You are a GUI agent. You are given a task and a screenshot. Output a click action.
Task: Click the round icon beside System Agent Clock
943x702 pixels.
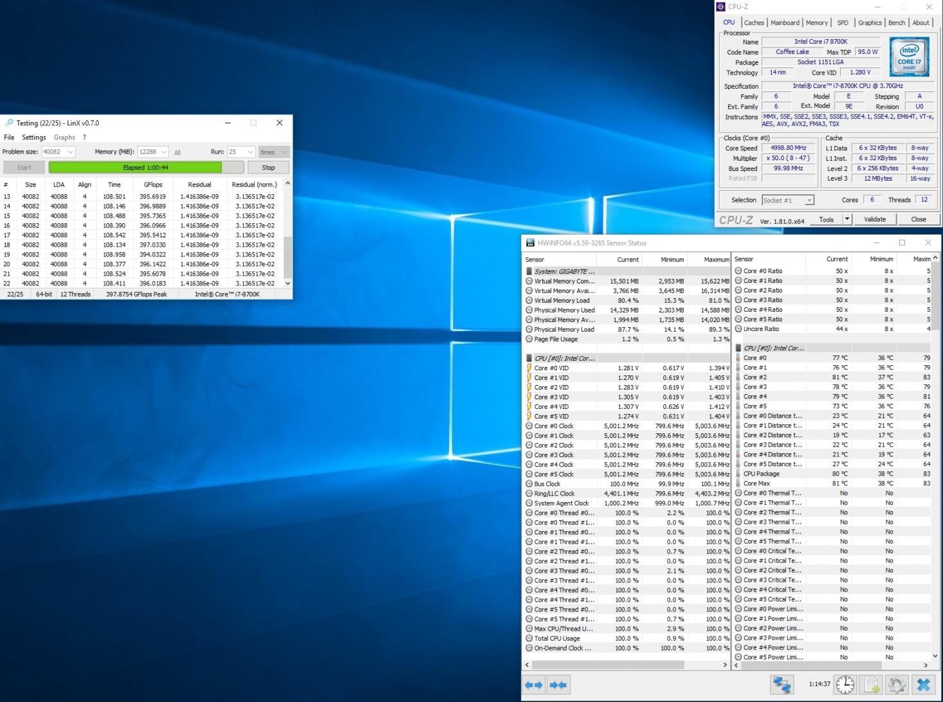point(529,503)
